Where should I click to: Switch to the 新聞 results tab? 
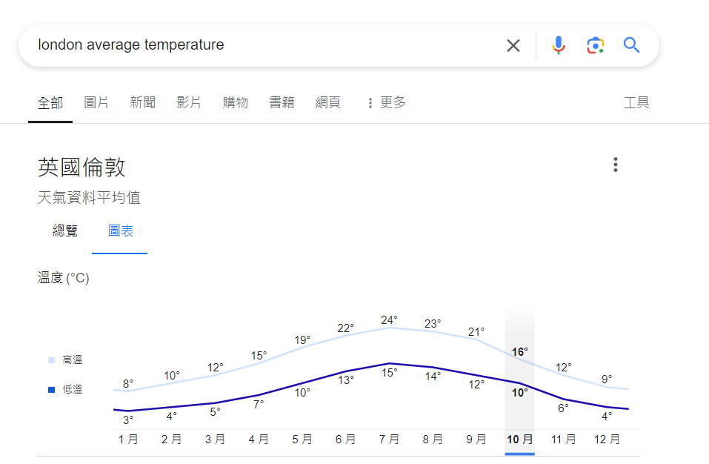(142, 103)
